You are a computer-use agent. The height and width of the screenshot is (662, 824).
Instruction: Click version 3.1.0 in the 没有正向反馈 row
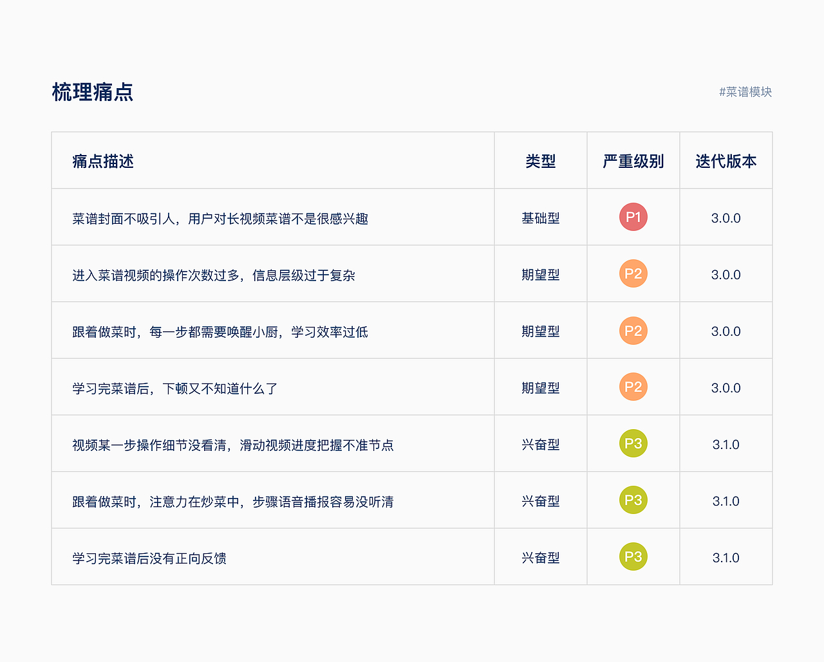pos(726,558)
